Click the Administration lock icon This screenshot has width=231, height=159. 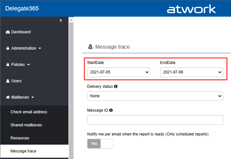point(8,48)
